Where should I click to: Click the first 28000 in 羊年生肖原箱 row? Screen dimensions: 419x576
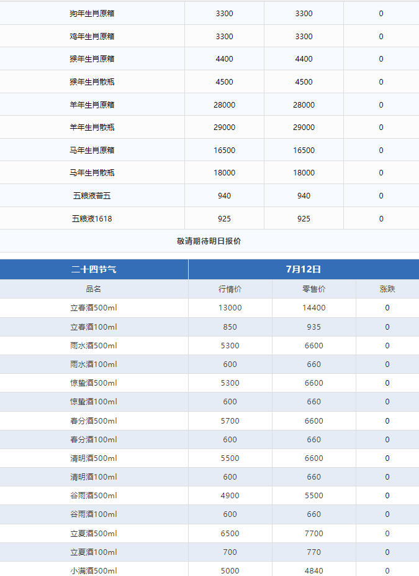point(224,105)
